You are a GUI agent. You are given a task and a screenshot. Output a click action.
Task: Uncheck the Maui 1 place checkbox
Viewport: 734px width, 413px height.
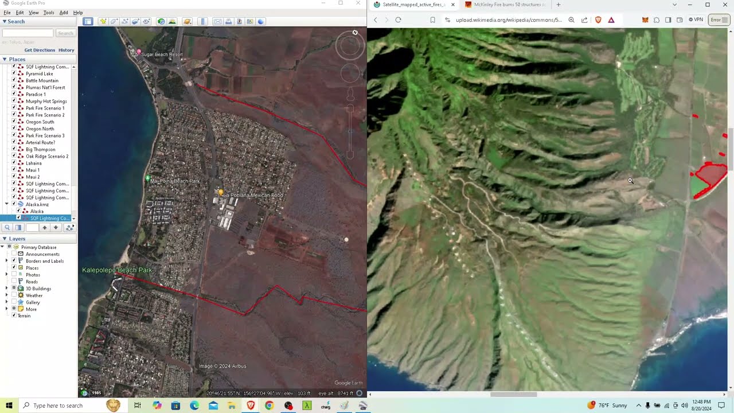(14, 170)
